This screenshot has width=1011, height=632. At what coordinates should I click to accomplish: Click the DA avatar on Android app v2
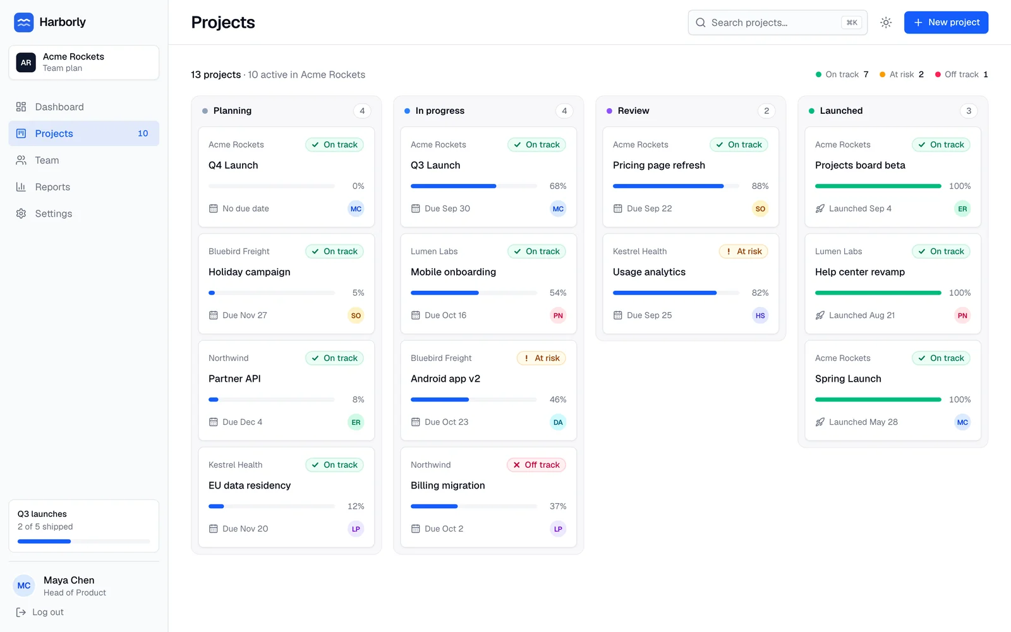[559, 423]
